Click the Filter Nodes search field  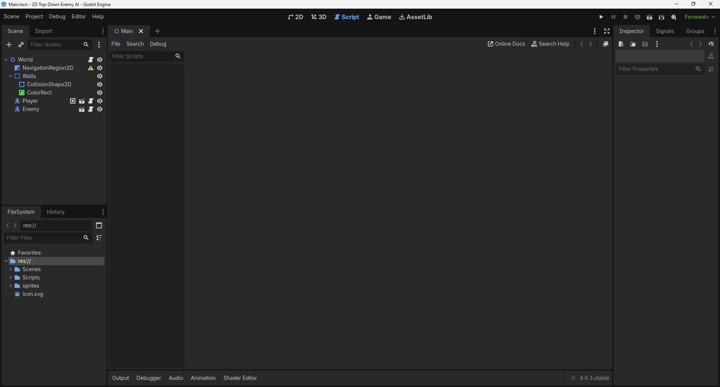click(60, 45)
